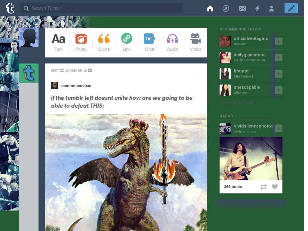
Task: Create a new Link post
Action: (x=127, y=43)
